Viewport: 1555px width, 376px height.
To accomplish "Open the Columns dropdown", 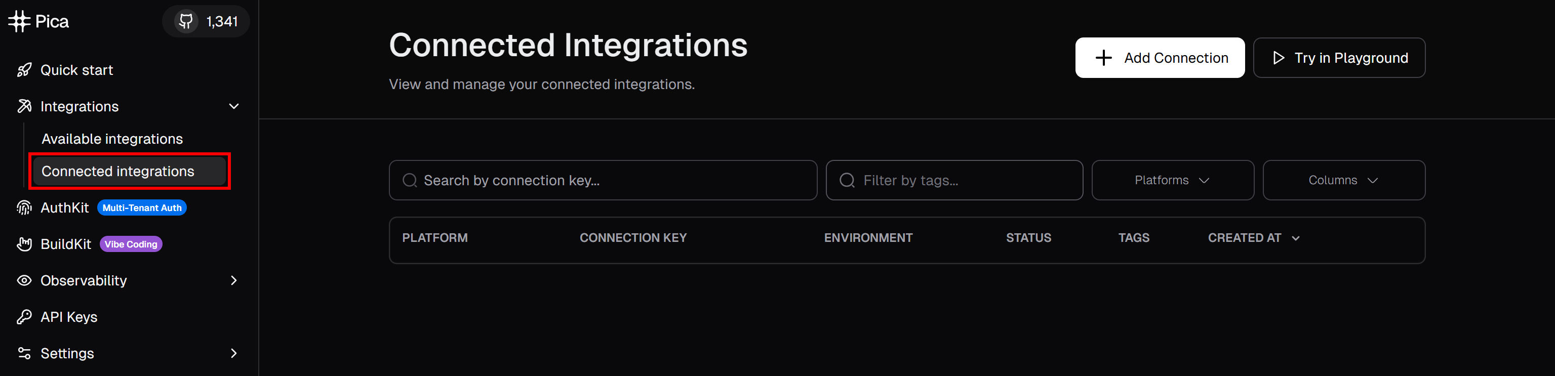I will (x=1343, y=181).
